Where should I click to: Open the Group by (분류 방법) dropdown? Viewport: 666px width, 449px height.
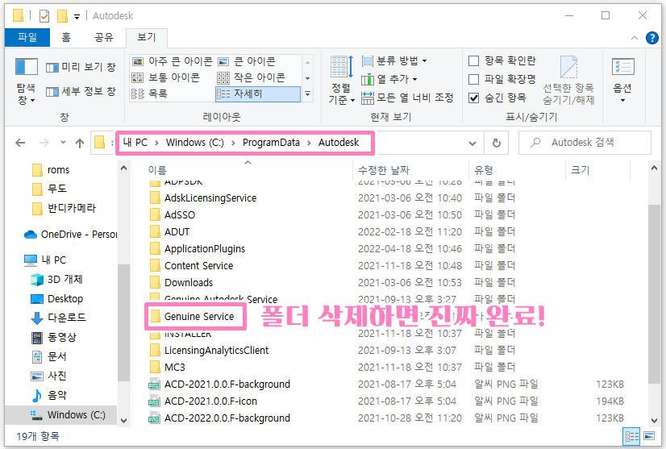point(394,60)
